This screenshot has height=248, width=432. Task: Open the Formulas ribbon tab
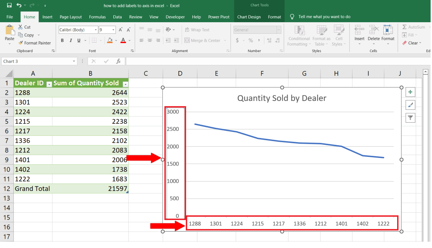pyautogui.click(x=97, y=17)
